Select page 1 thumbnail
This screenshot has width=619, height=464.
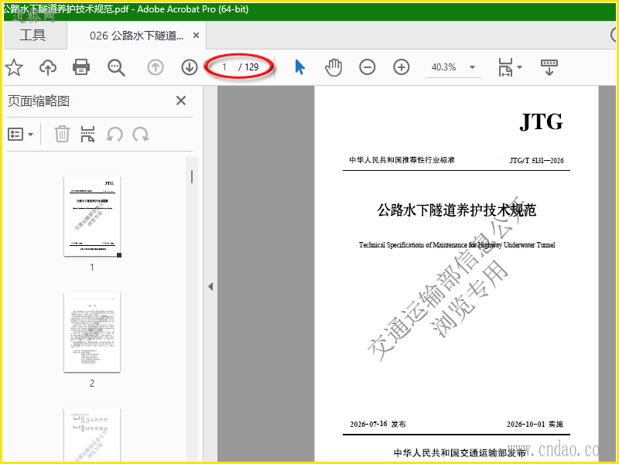(92, 217)
